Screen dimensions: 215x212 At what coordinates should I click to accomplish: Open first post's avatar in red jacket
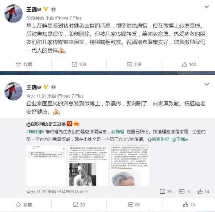13,14
